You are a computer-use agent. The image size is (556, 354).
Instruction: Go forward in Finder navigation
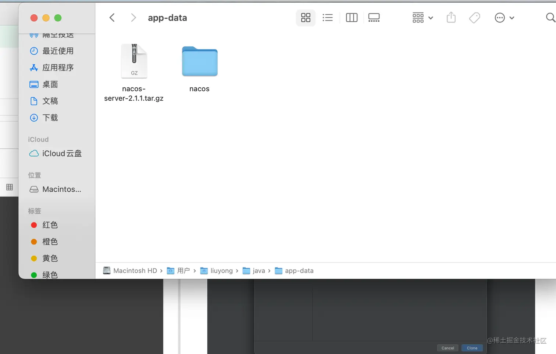pos(133,18)
